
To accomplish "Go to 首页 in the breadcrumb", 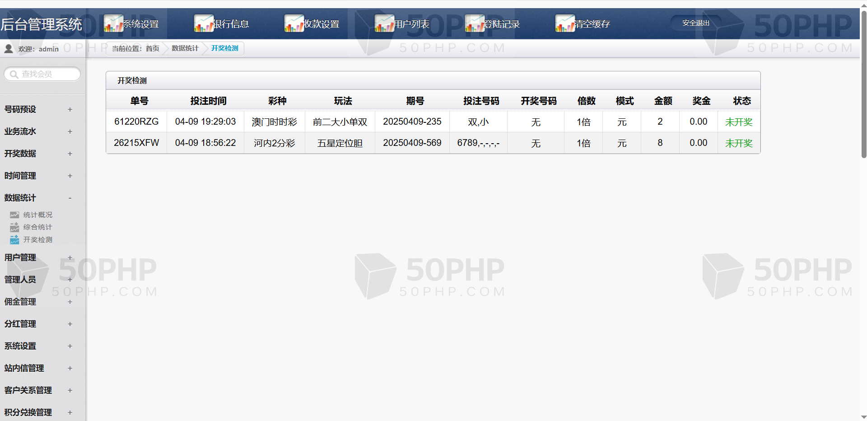I will tap(152, 48).
